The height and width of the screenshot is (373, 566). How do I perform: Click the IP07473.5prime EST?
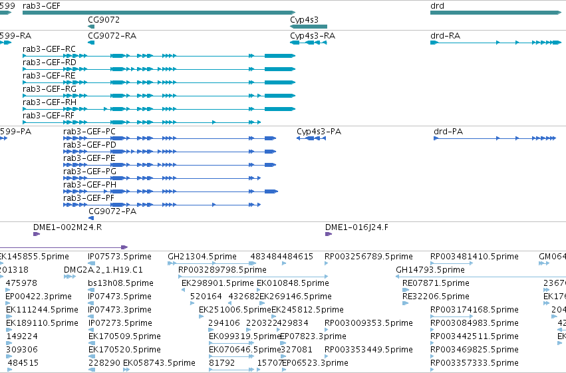[x=120, y=297]
